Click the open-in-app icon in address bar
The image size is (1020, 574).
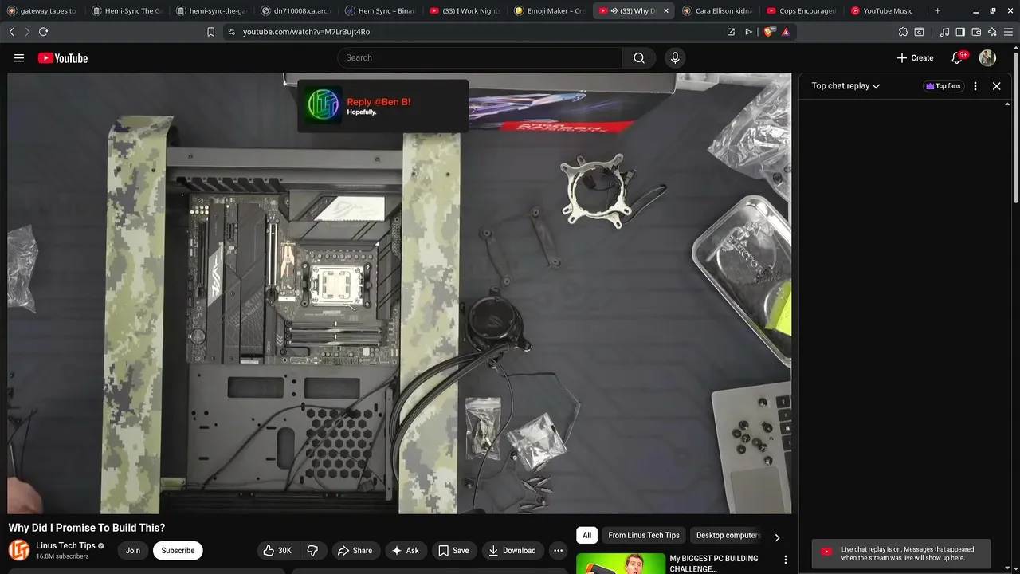point(731,32)
